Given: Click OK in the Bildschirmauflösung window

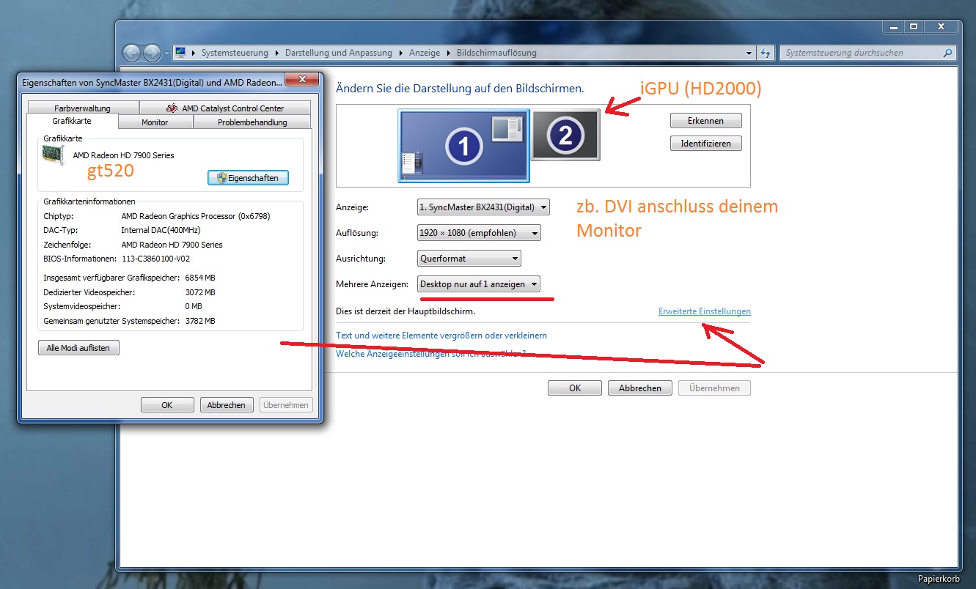Looking at the screenshot, I should tap(575, 388).
